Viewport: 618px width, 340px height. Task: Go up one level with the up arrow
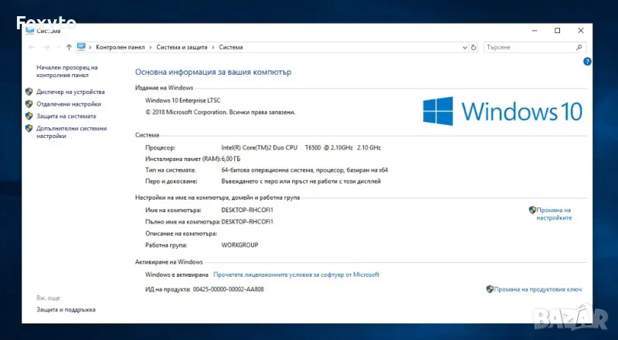[x=69, y=47]
